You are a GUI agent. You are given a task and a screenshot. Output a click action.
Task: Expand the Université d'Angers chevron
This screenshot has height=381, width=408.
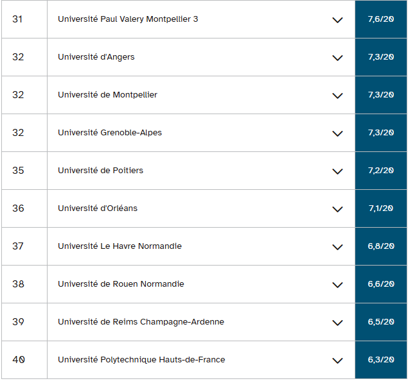(337, 58)
